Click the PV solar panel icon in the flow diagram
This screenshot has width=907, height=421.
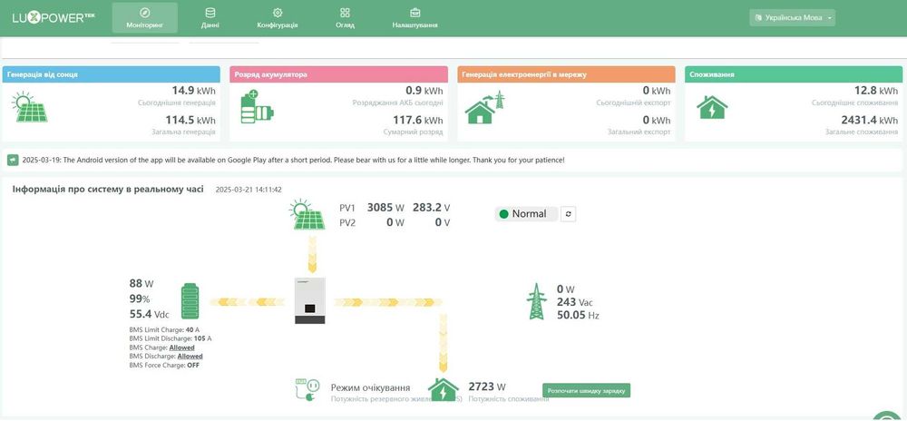307,214
